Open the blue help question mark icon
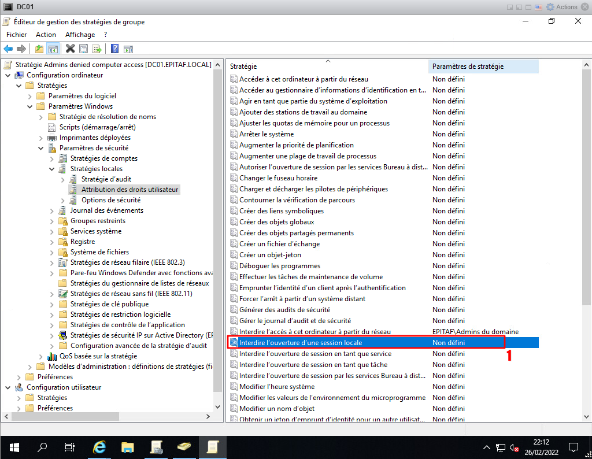Image resolution: width=592 pixels, height=459 pixels. (x=114, y=49)
